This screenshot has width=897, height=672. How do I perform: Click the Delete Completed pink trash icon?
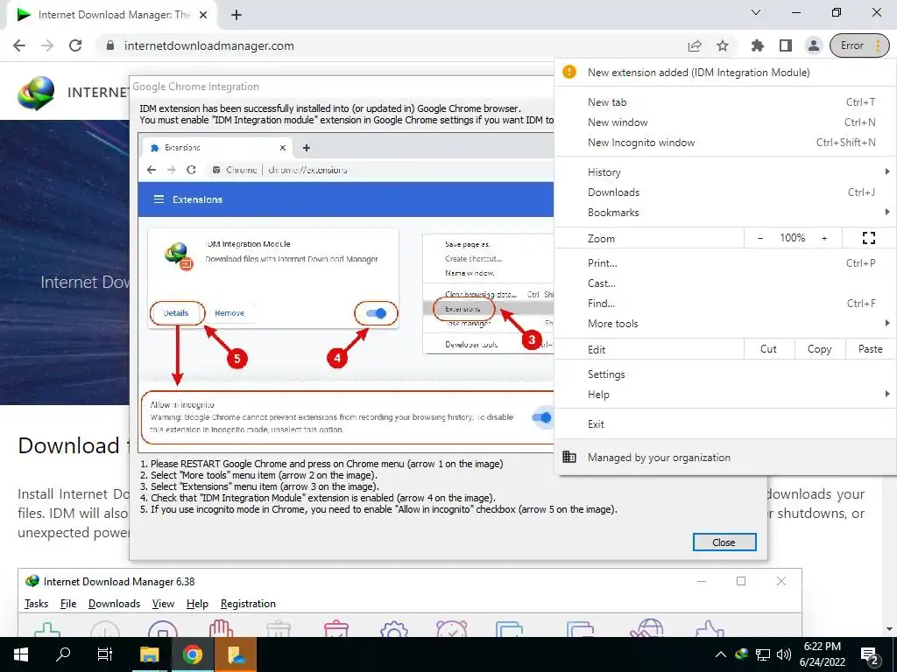coord(336,628)
